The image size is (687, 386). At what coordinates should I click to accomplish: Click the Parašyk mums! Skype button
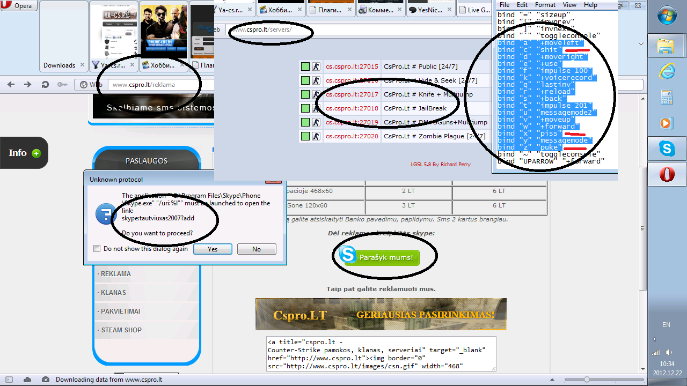tap(379, 257)
